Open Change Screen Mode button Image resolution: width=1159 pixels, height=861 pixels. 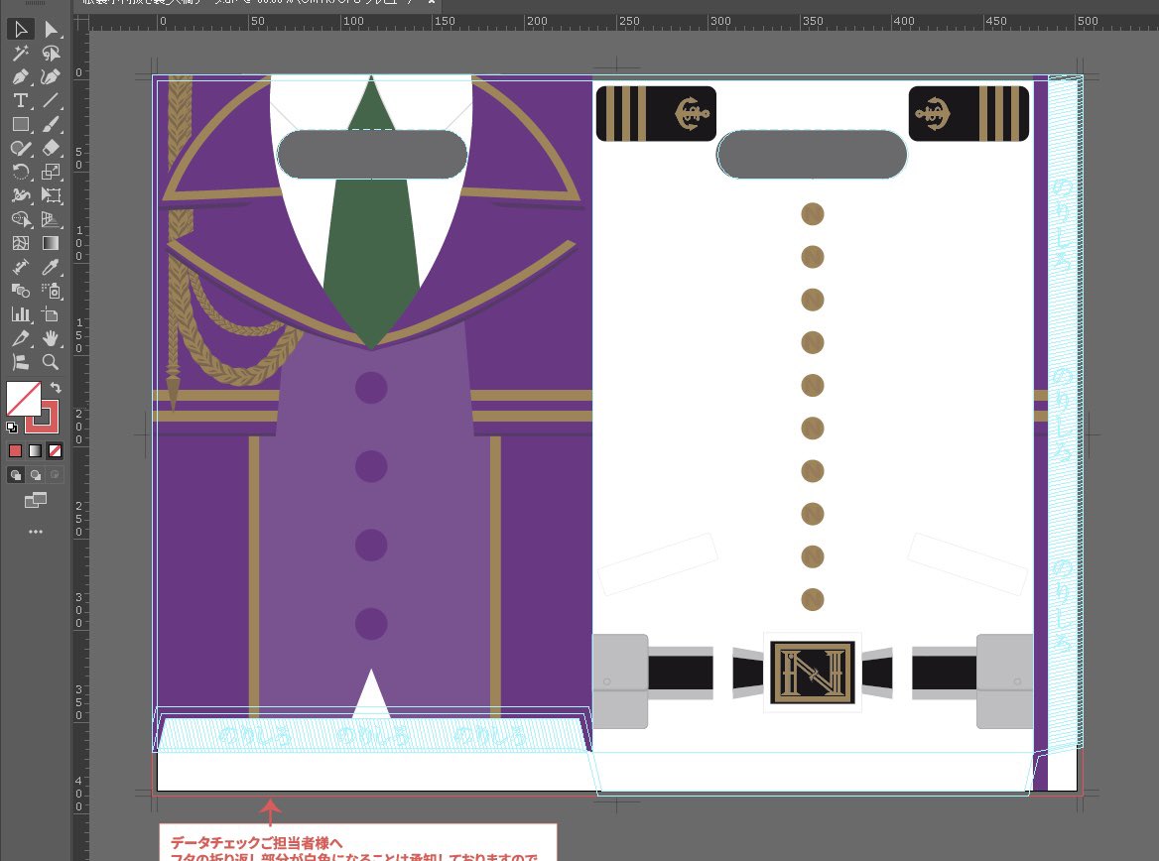click(36, 500)
